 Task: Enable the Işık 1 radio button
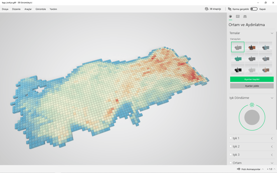(231, 138)
